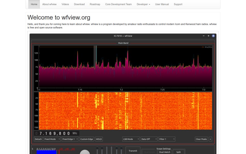This screenshot has width=246, height=154.
Task: Click the "Scope Settings" group label
Action: pos(163,149)
